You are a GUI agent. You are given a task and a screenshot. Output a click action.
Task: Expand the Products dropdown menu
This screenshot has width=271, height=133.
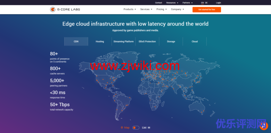[x=130, y=9]
